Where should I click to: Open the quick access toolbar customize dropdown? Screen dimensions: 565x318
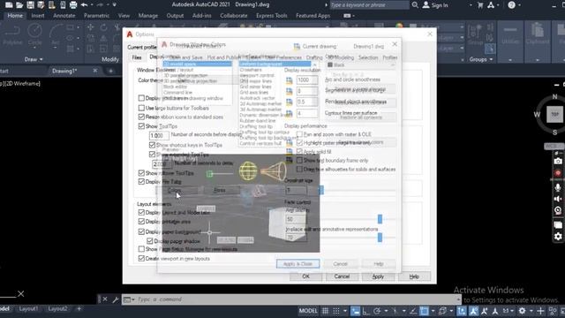[115, 5]
